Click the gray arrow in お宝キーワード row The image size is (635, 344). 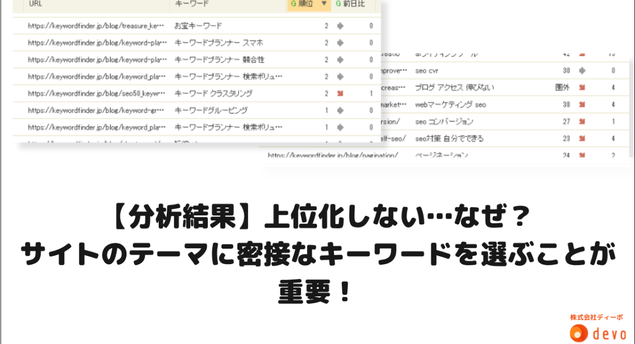tap(341, 26)
